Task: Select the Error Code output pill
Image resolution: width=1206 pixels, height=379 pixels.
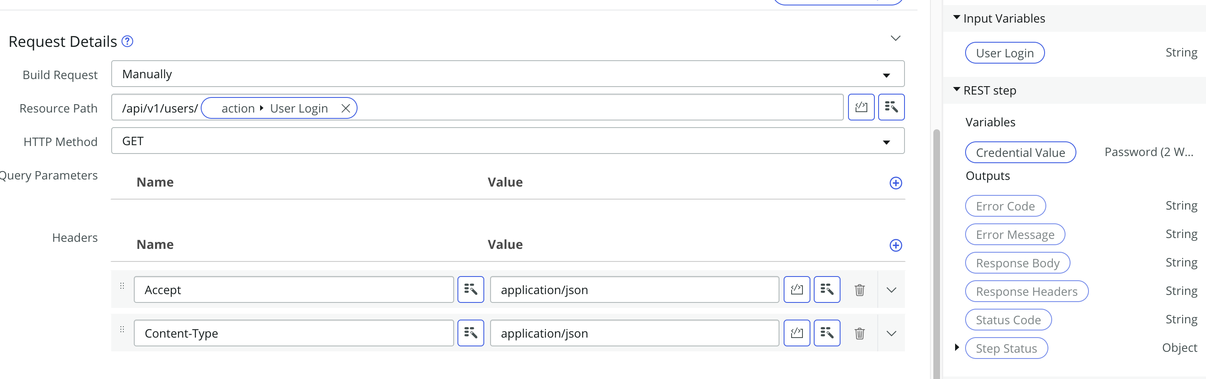Action: [1005, 206]
